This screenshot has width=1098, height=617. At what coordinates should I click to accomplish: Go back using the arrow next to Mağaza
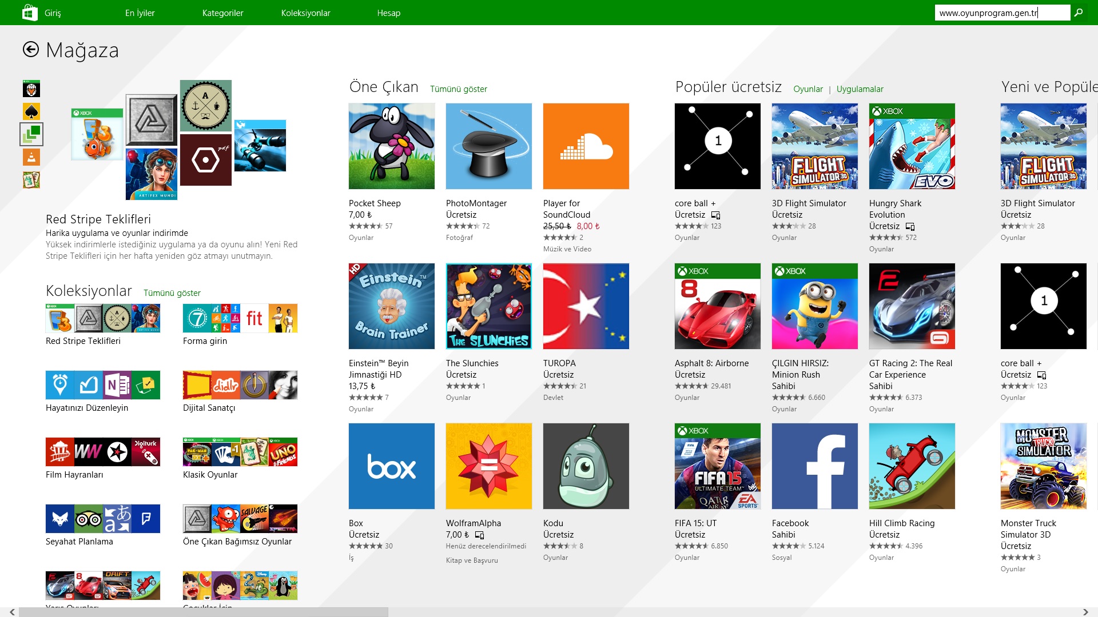pyautogui.click(x=31, y=50)
